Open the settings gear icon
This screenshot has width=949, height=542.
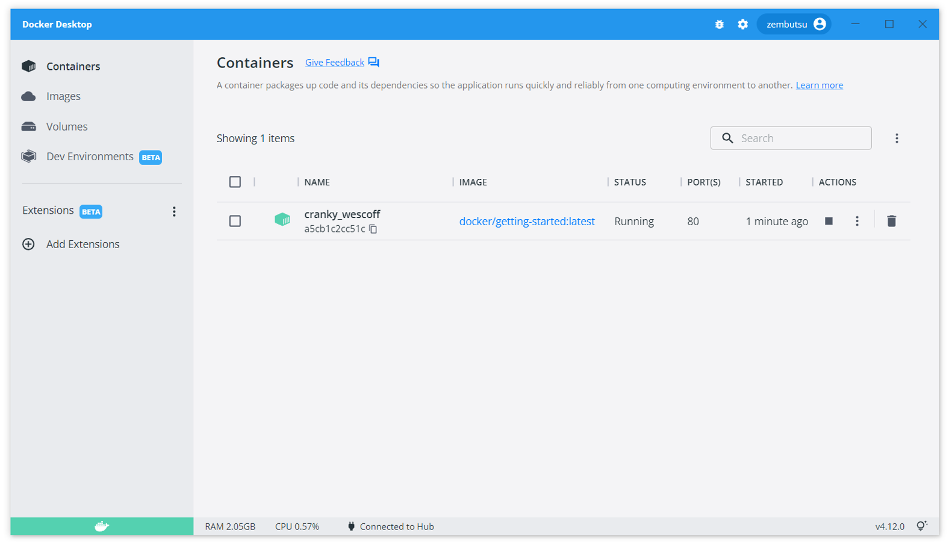point(742,25)
